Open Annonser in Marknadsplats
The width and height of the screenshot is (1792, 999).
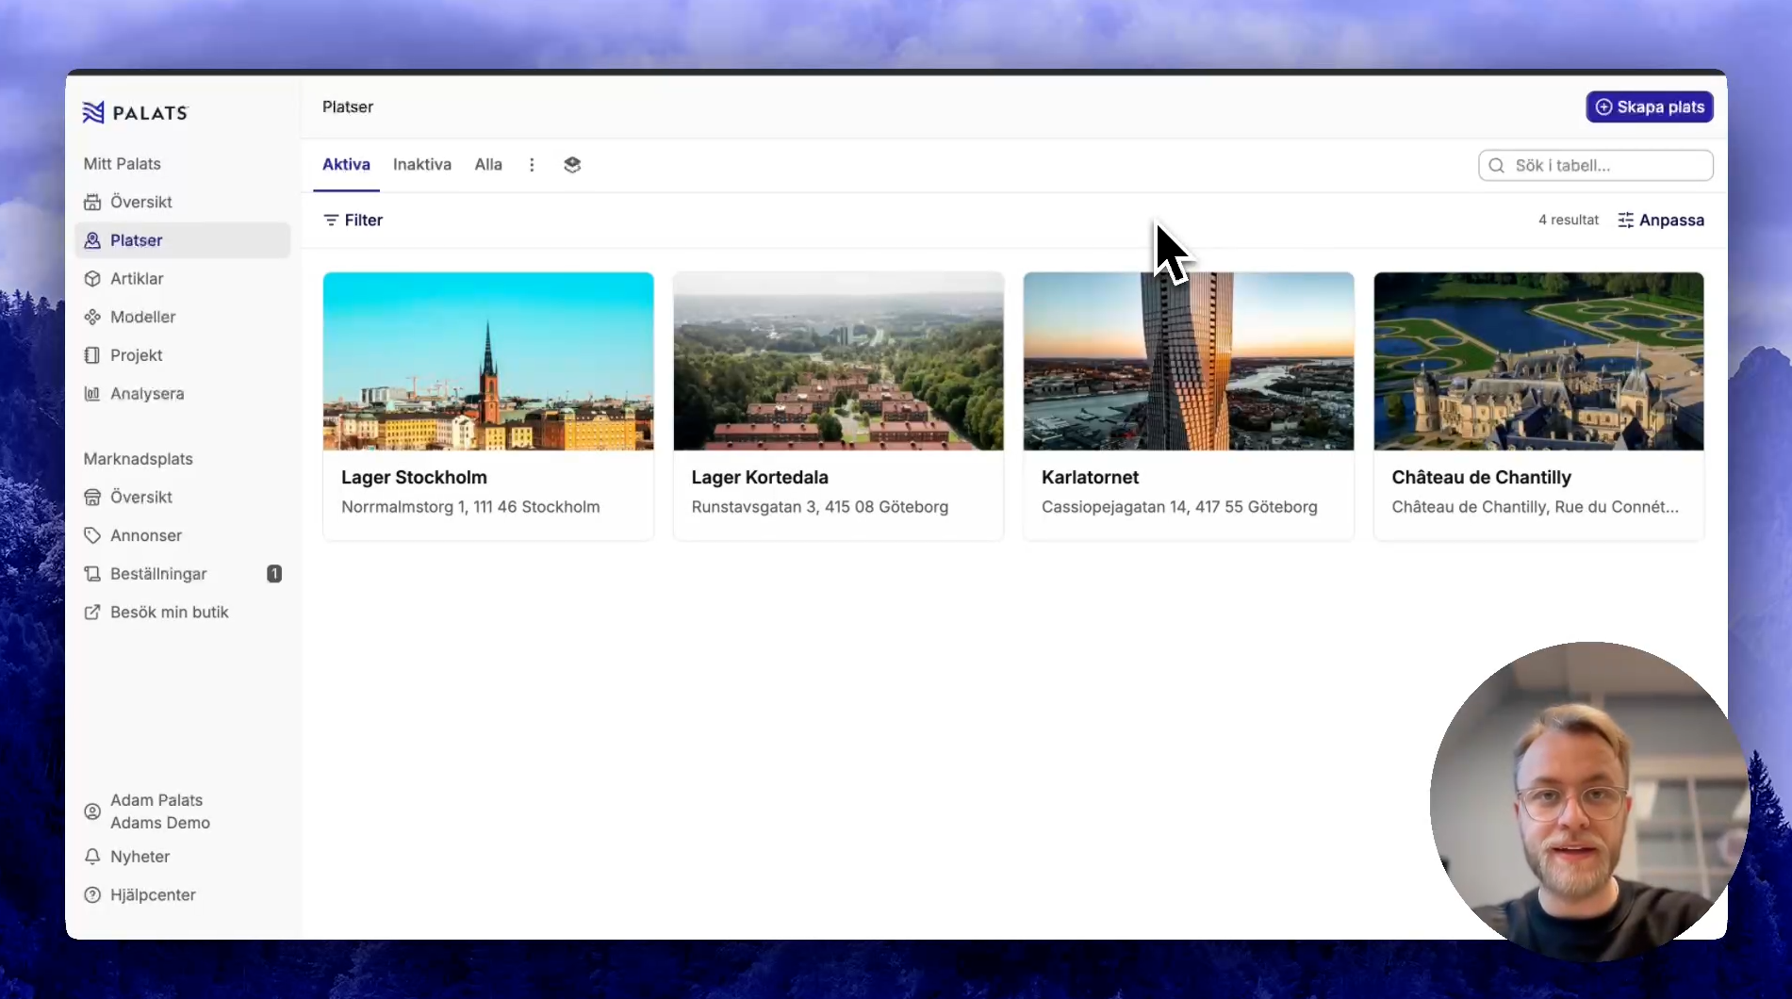pyautogui.click(x=145, y=535)
